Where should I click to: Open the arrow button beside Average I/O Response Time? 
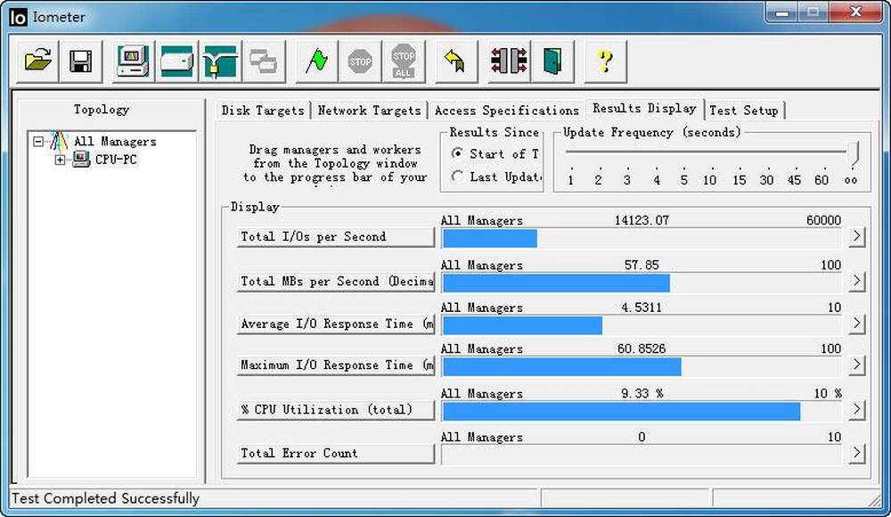(x=857, y=324)
